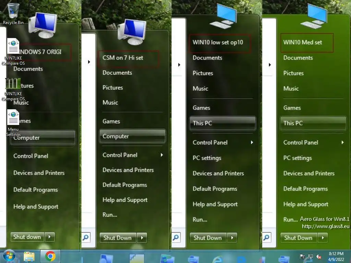Click Shut Down in WIN10 Med set menu
This screenshot has width=351, height=263.
299,238
